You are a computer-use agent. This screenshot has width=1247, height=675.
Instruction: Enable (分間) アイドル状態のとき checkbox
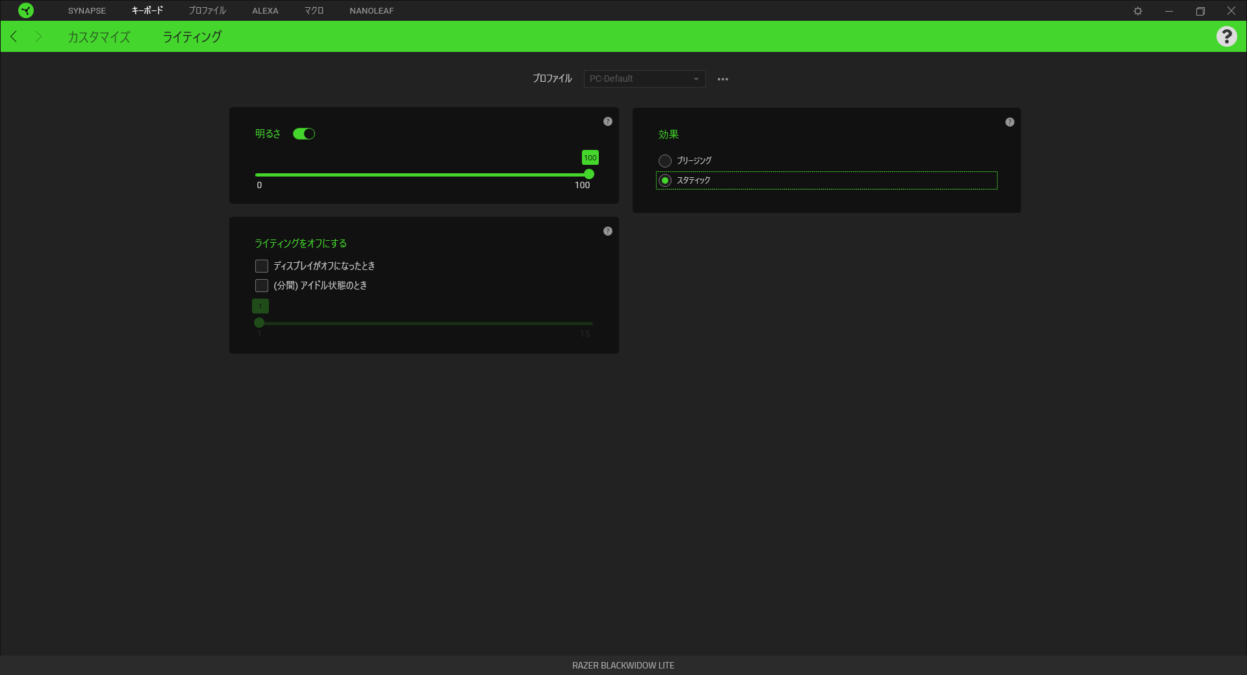(262, 286)
